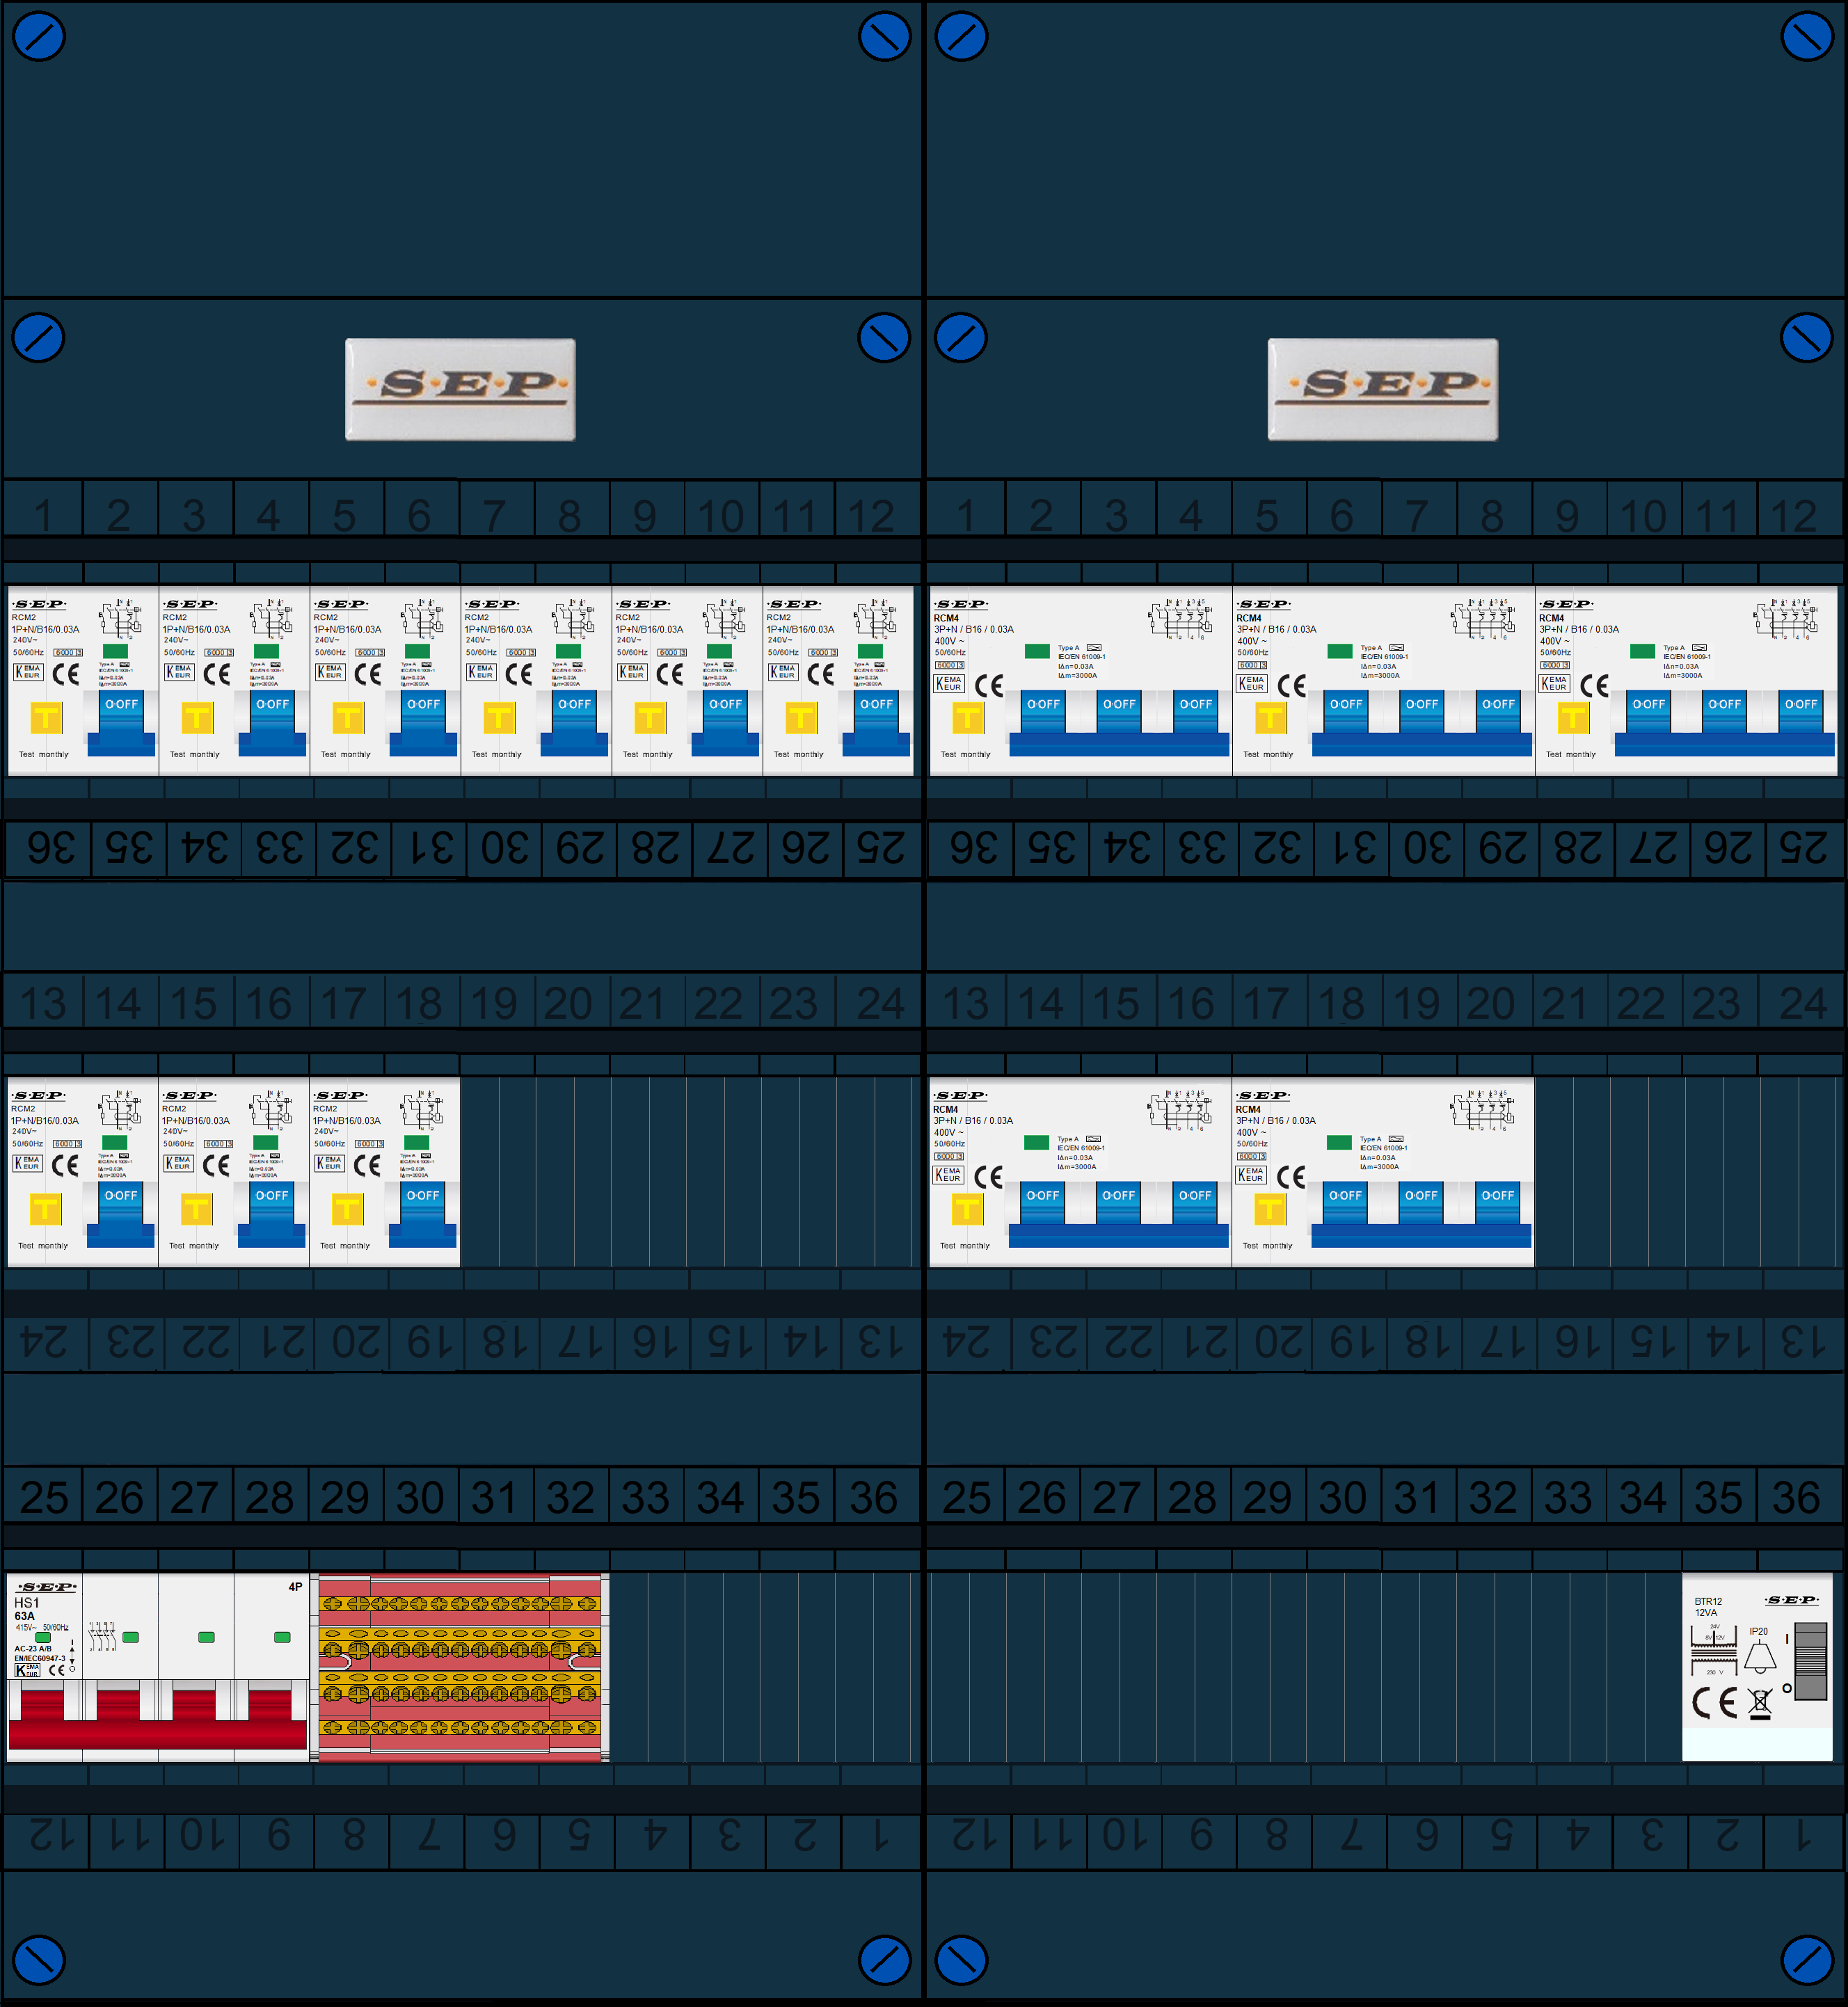
Task: Toggle first O-OFF switch on right RCM4 under slots 13-16
Action: [x=1042, y=1202]
